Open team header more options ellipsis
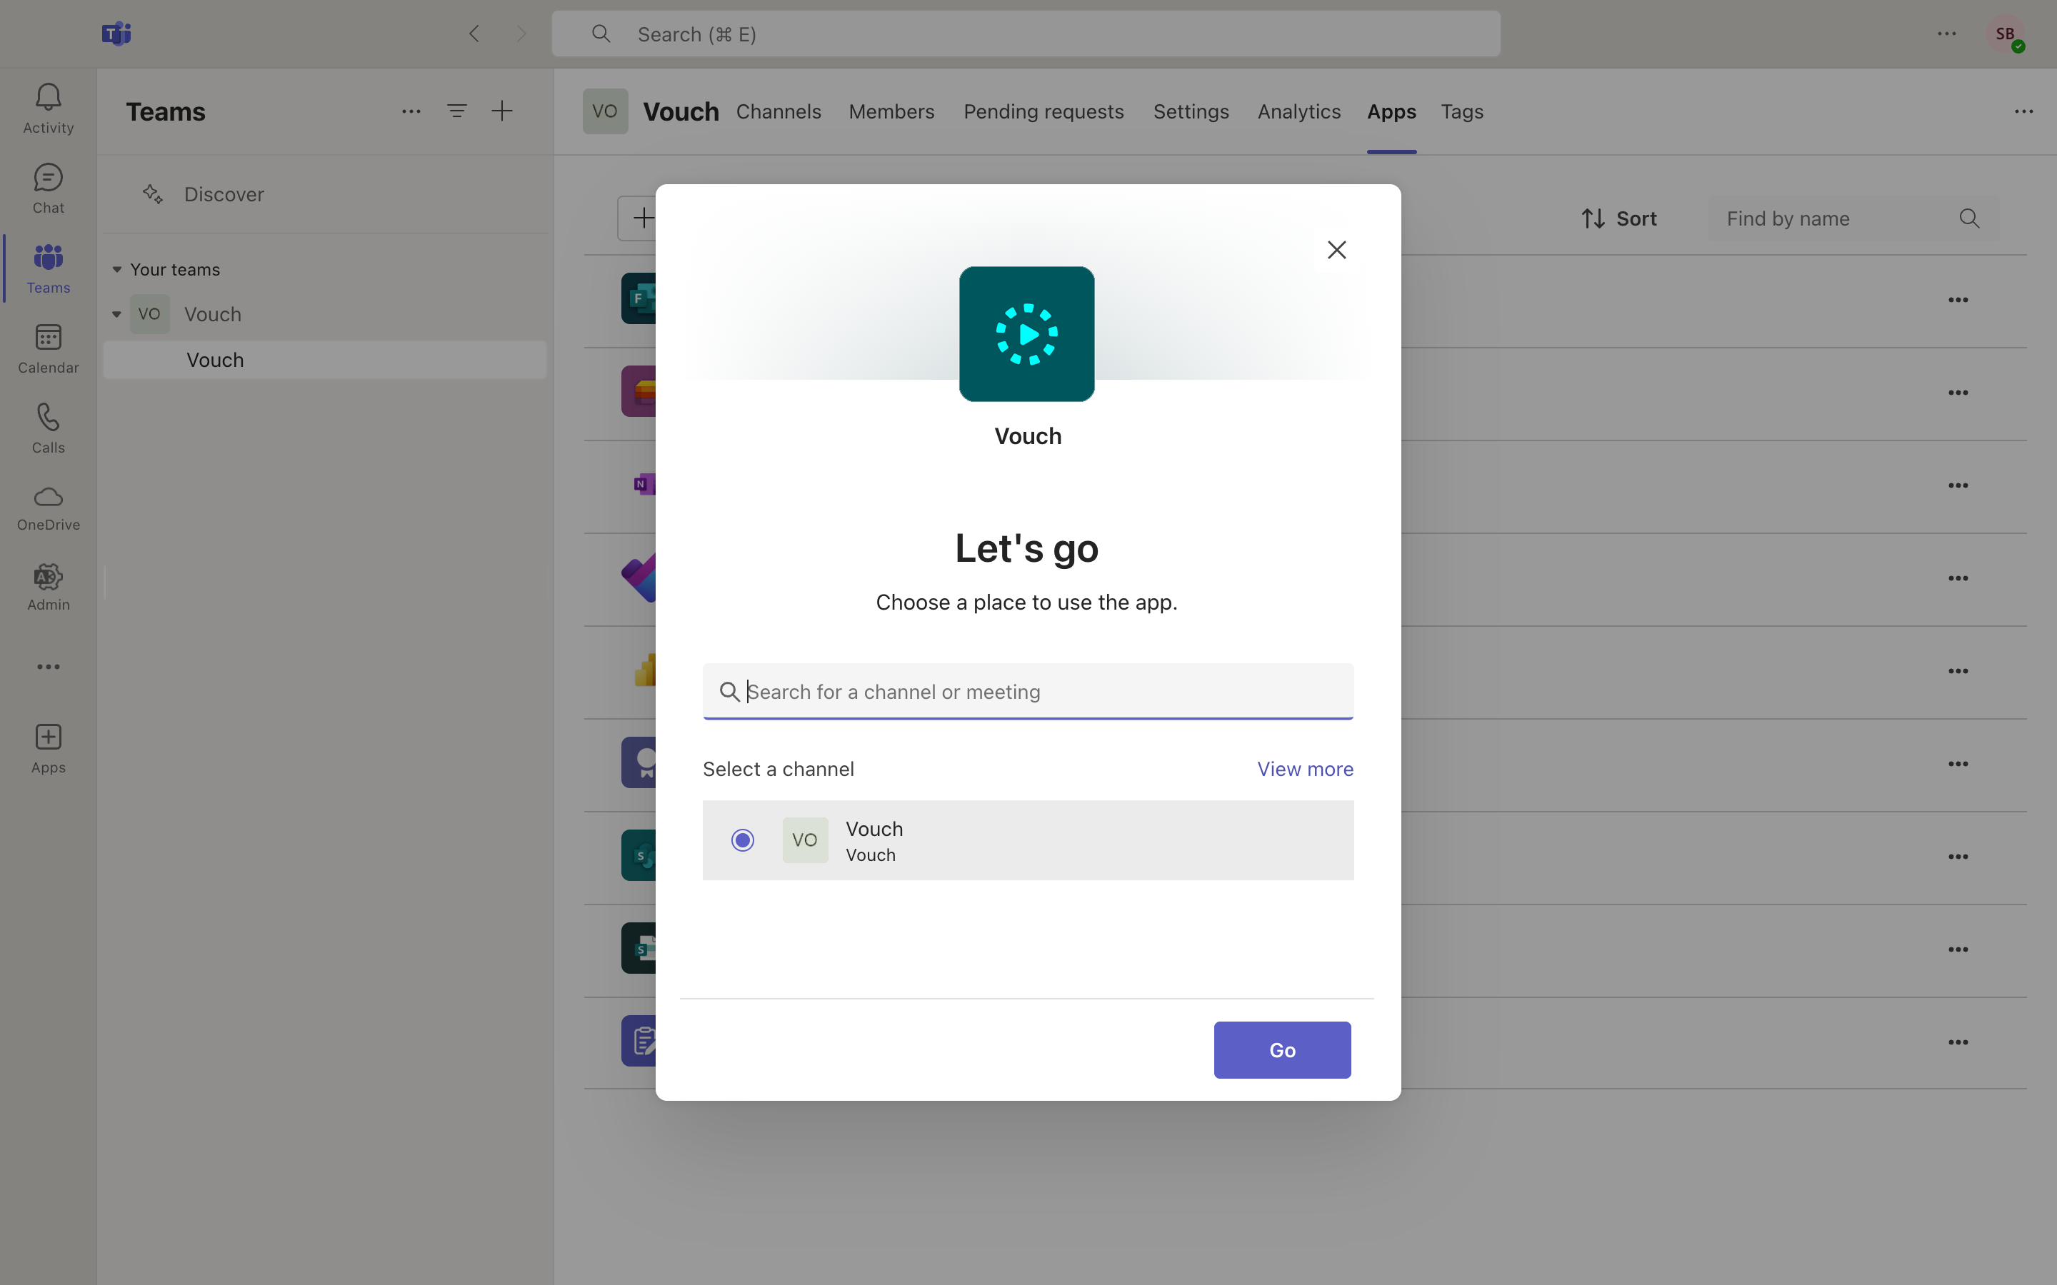The width and height of the screenshot is (2057, 1285). [2024, 111]
